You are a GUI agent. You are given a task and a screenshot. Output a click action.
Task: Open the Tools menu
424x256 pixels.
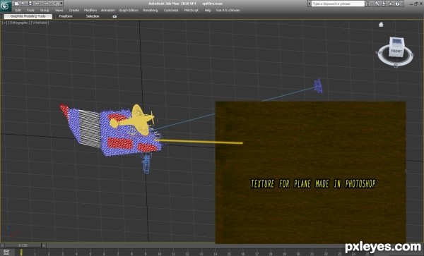point(30,11)
